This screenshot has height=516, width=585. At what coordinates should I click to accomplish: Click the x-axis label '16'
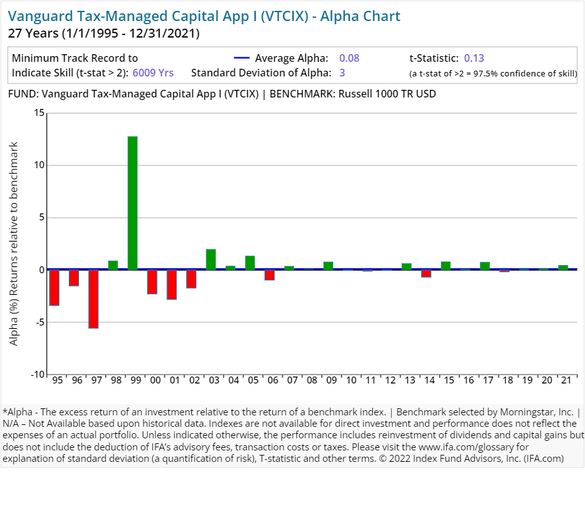pyautogui.click(x=468, y=380)
